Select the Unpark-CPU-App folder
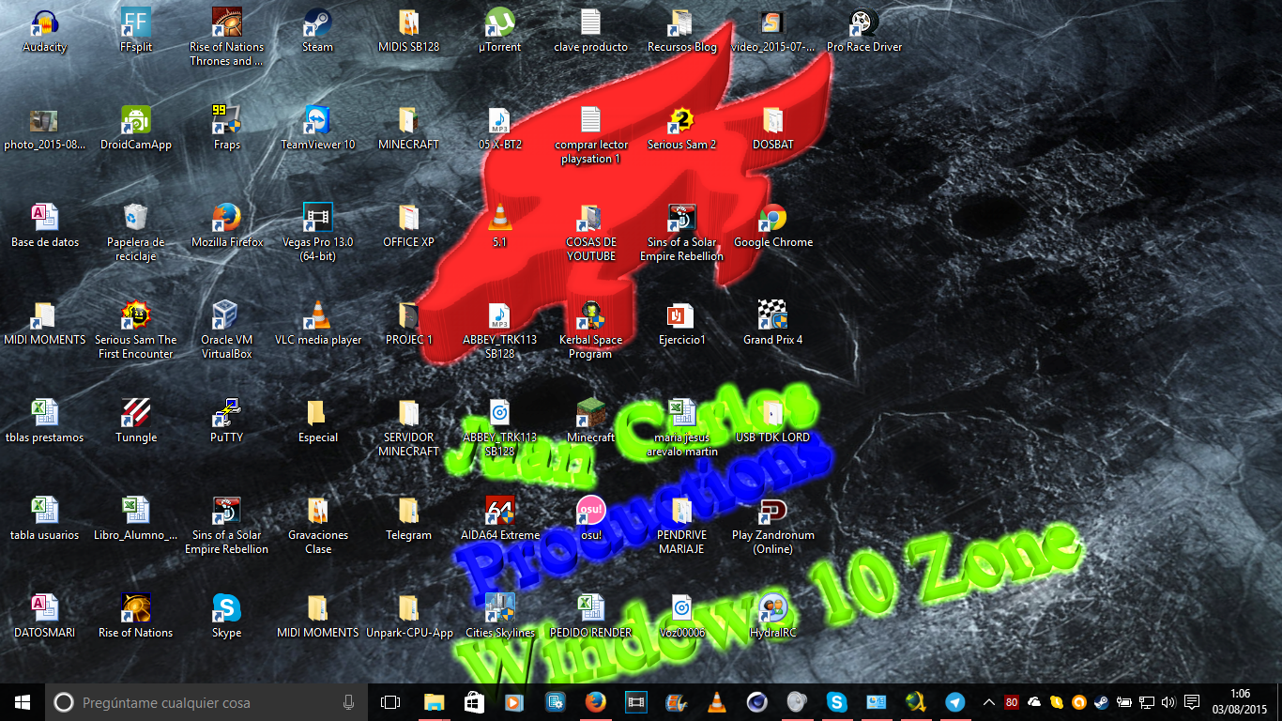The height and width of the screenshot is (721, 1282). [x=408, y=616]
